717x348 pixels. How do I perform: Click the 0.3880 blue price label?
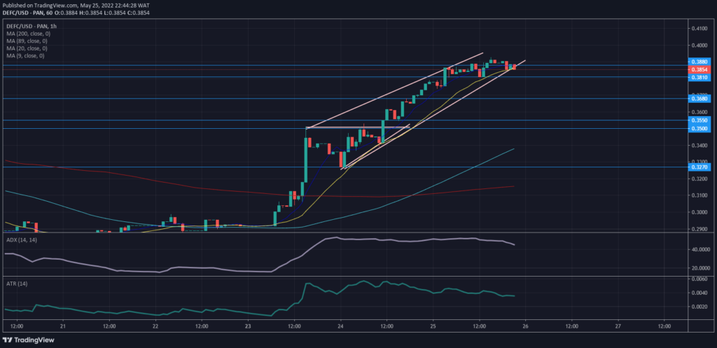(x=699, y=62)
